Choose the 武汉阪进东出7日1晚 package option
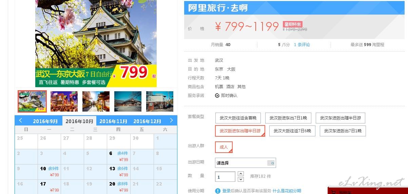The height and width of the screenshot is (194, 408). point(288,118)
